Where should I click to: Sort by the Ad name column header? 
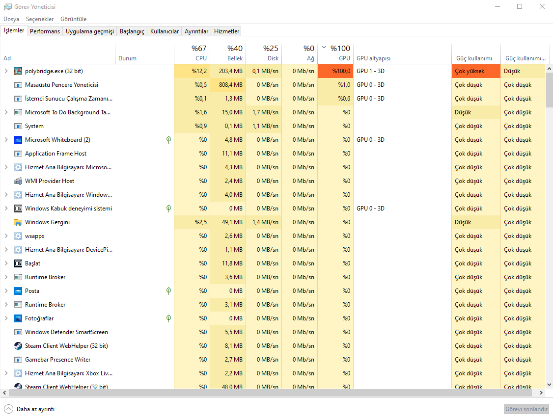pos(58,53)
